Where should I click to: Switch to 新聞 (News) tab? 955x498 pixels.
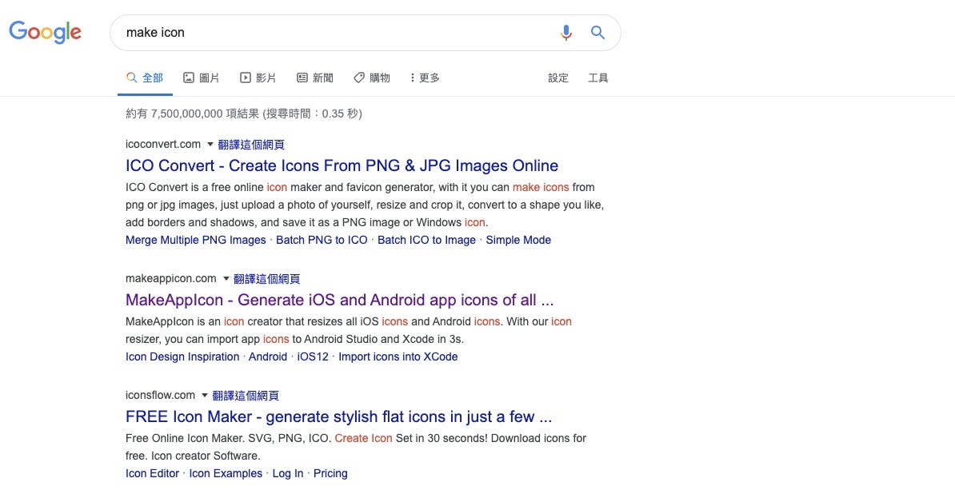pyautogui.click(x=315, y=78)
